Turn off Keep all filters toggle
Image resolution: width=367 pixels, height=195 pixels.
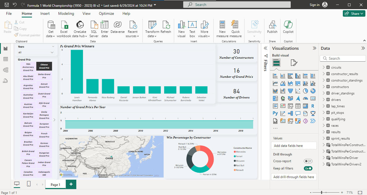point(308,168)
